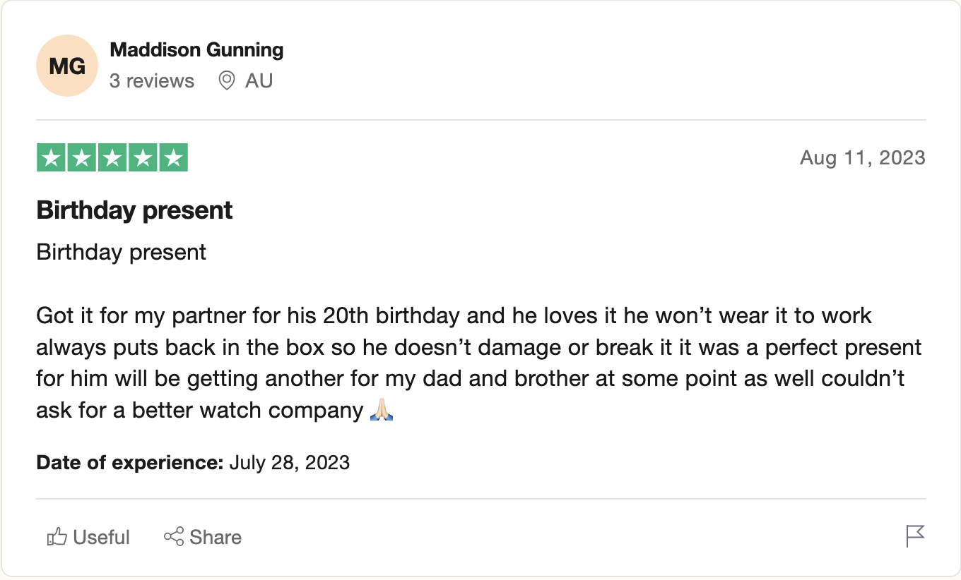Click the fourth green rating star

pyautogui.click(x=143, y=157)
